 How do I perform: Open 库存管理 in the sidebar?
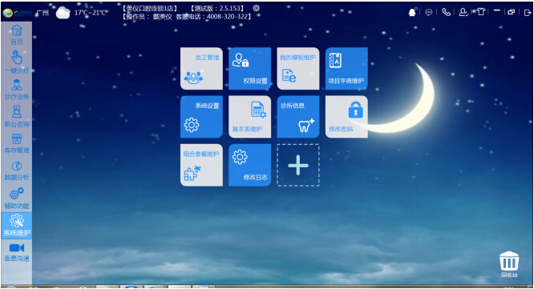coord(17,143)
